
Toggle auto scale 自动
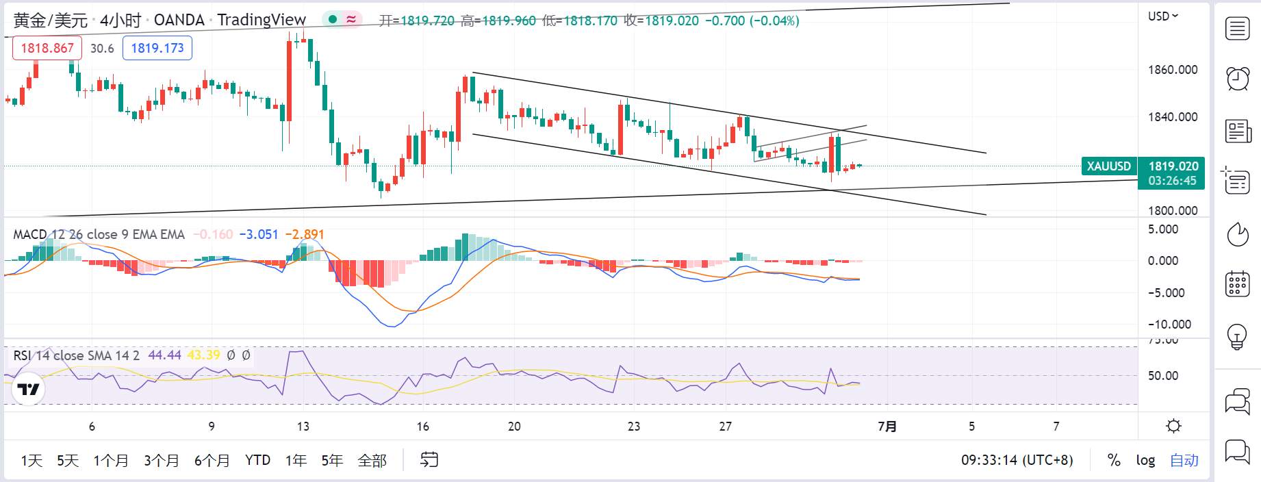[x=1184, y=460]
